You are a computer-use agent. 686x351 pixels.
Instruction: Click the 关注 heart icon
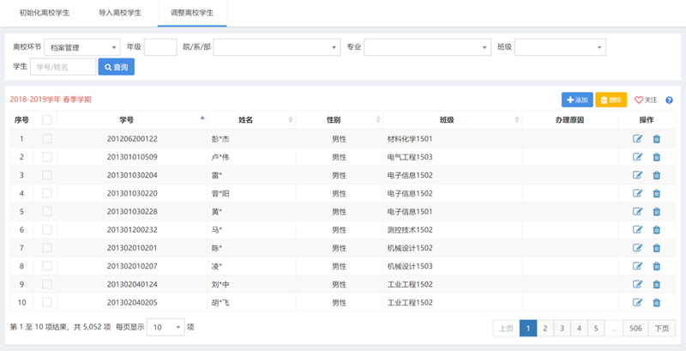coord(639,100)
